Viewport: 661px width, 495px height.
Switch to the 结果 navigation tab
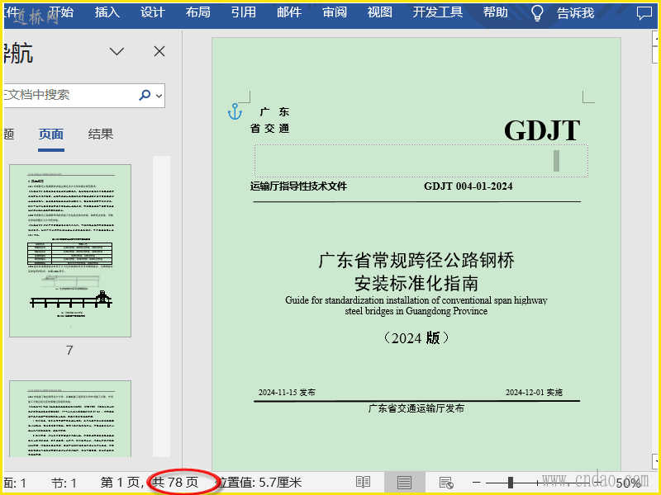tap(101, 134)
